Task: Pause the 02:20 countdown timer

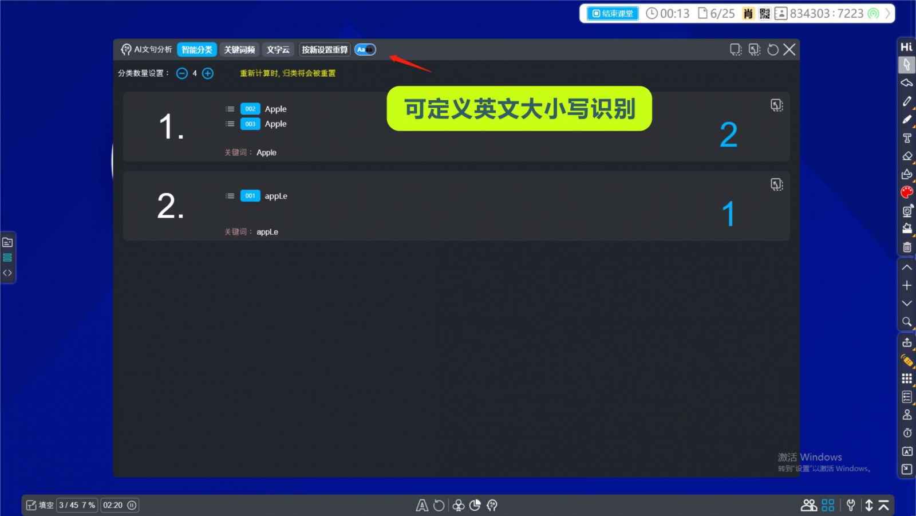Action: point(132,505)
